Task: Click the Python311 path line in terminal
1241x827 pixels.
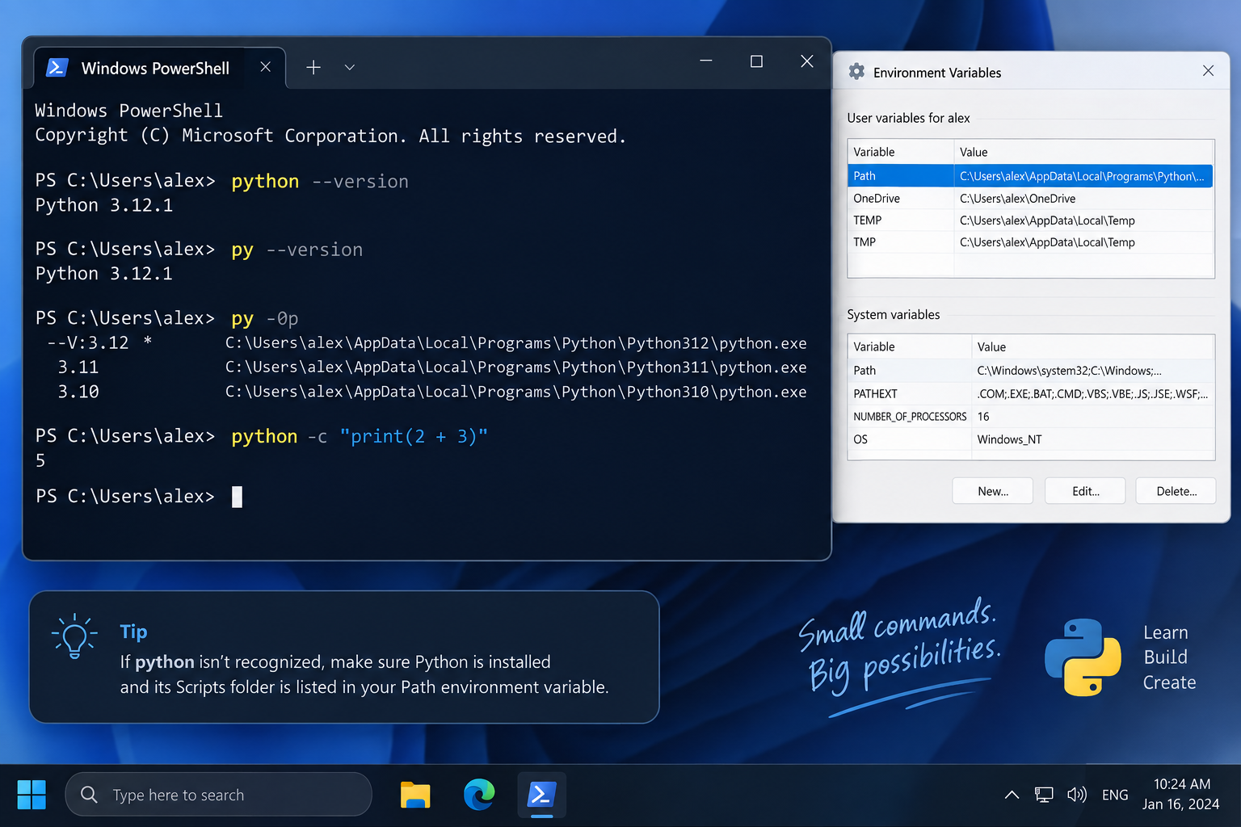Action: [x=515, y=367]
